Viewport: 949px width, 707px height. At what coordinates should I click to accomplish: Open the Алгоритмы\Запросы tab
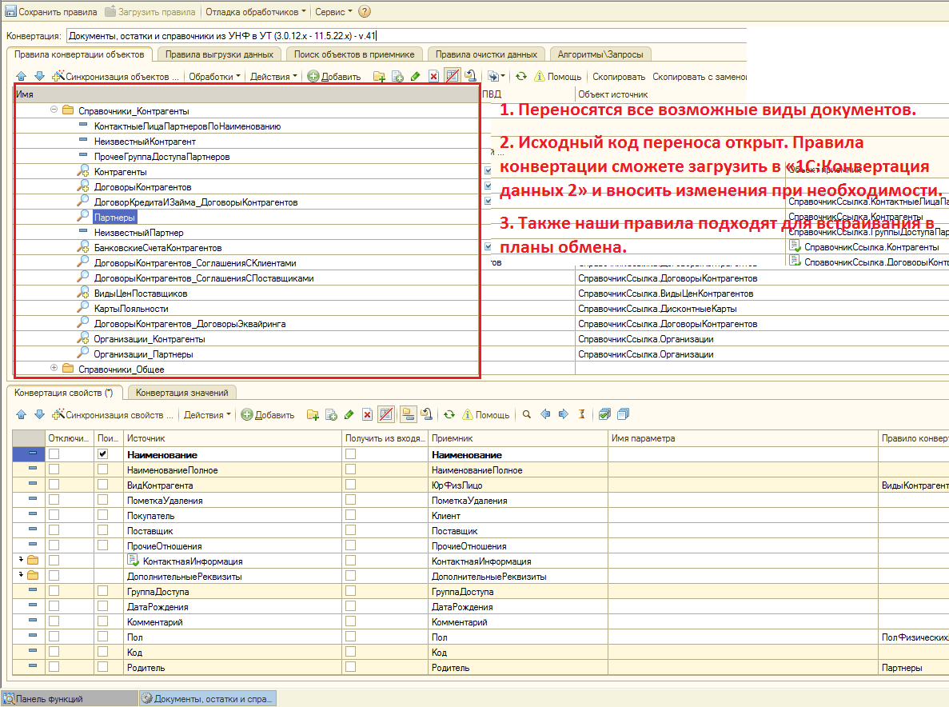[600, 54]
